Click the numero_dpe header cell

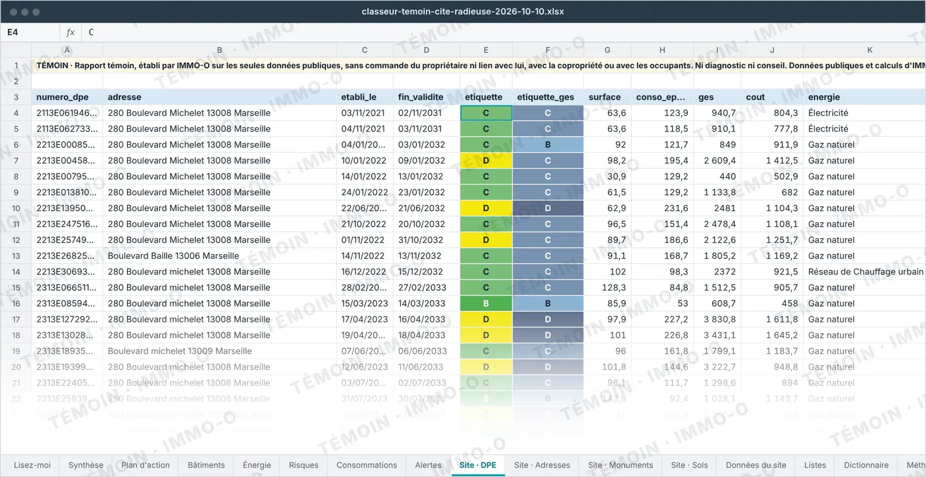[67, 97]
